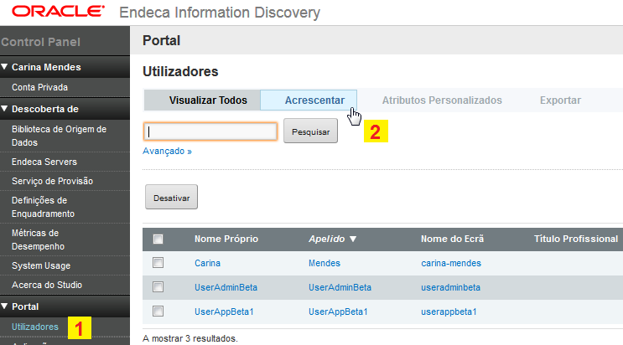Open the Acrescentar tab
This screenshot has width=623, height=345.
(x=314, y=100)
